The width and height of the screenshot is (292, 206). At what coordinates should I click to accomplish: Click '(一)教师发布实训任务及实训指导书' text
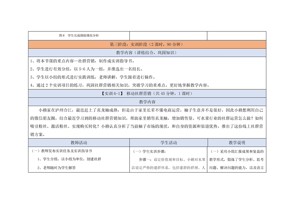[62, 151]
